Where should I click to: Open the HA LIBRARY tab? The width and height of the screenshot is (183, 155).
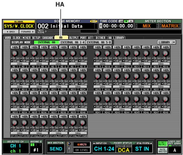[x=116, y=38]
